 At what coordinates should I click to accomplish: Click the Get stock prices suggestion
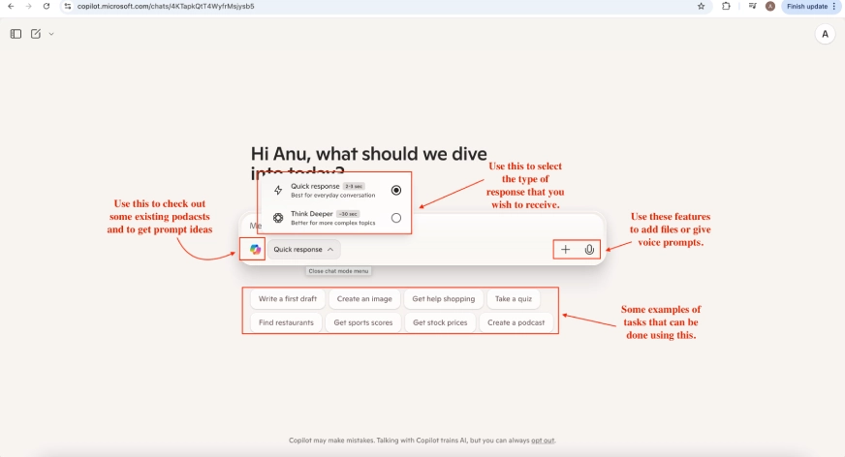[x=440, y=322]
